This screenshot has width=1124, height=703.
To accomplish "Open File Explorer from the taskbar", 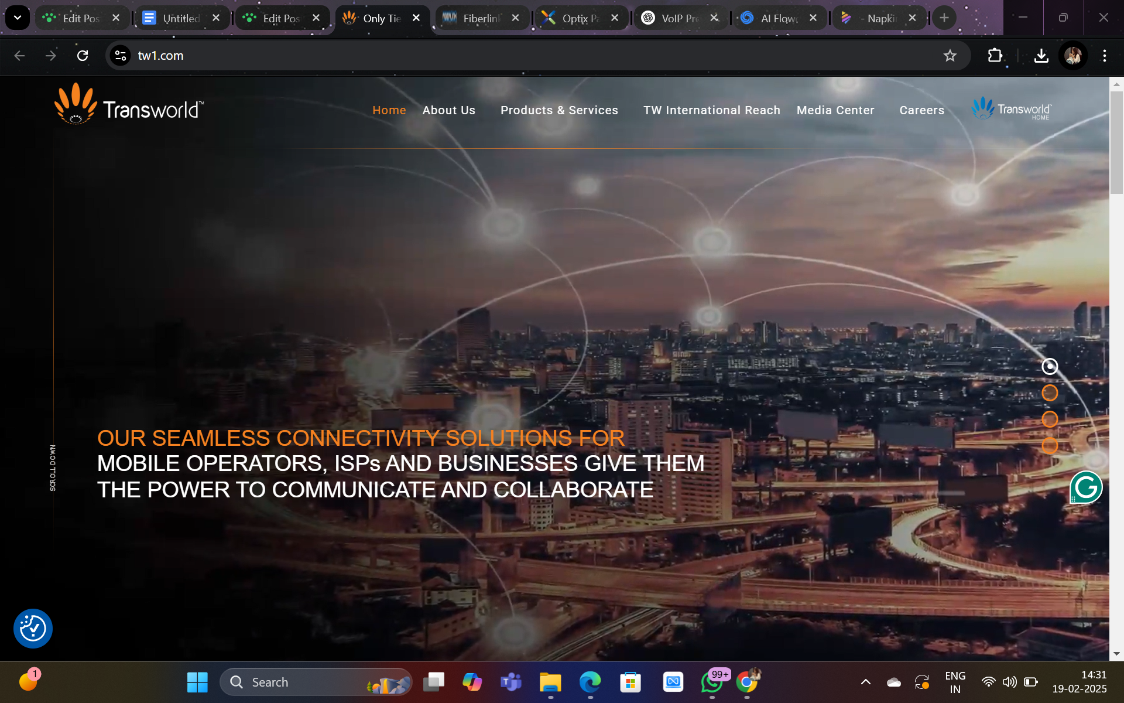I will (550, 682).
